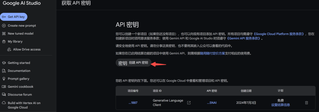Click the 2024年7月3日 date cell
The width and height of the screenshot is (319, 112).
[x=246, y=103]
